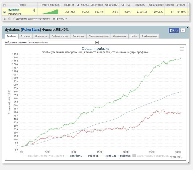Enable Значительные выигрыши legend item
Image resolution: width=193 pixels, height=170 pixels.
tap(151, 156)
